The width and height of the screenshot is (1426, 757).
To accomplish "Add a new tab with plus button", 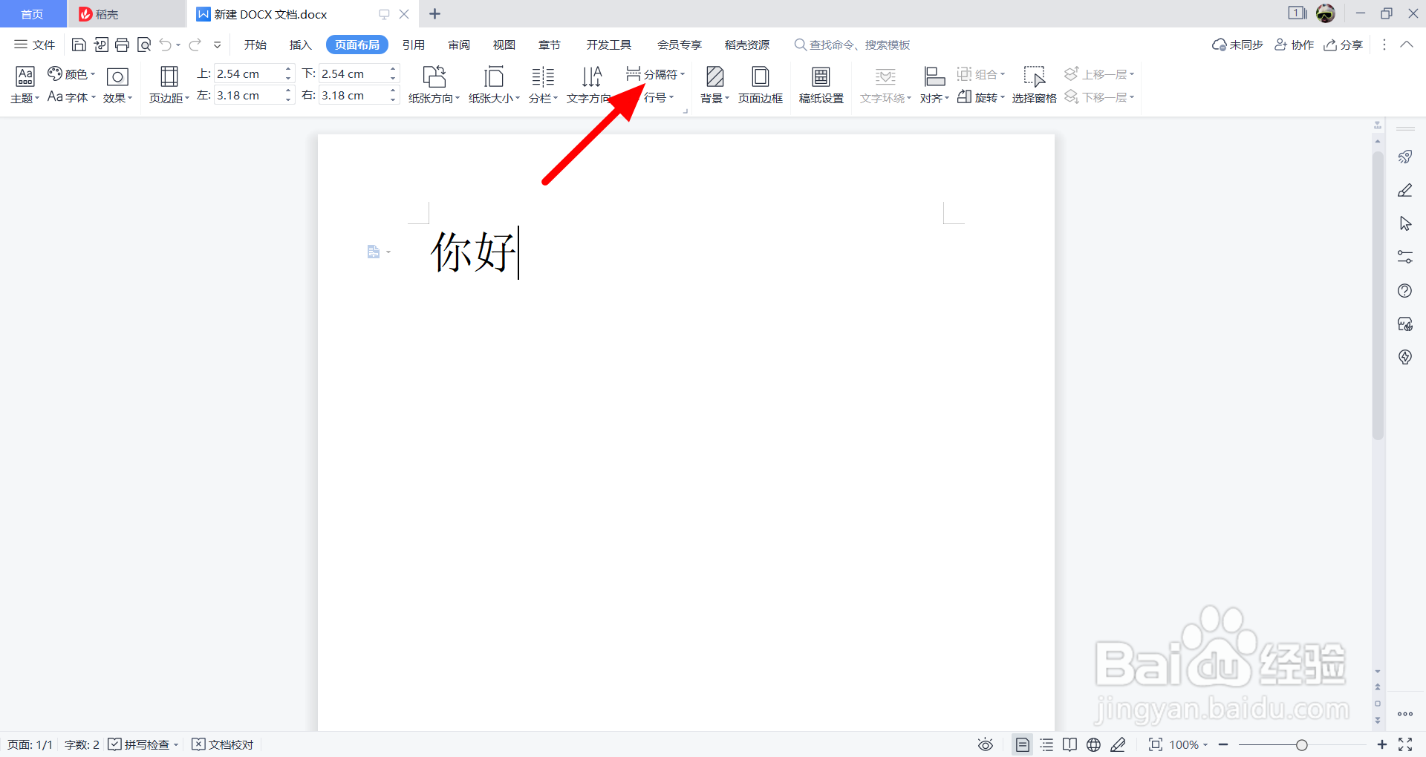I will tap(434, 14).
